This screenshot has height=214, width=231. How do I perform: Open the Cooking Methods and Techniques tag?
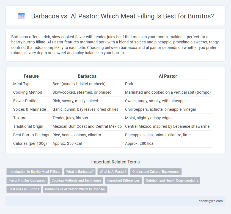[76, 180]
